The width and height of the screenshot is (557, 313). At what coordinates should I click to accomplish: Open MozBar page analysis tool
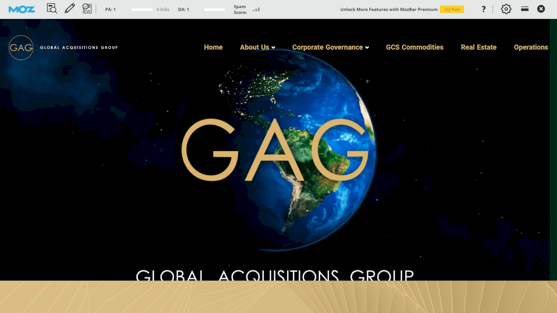coord(52,9)
